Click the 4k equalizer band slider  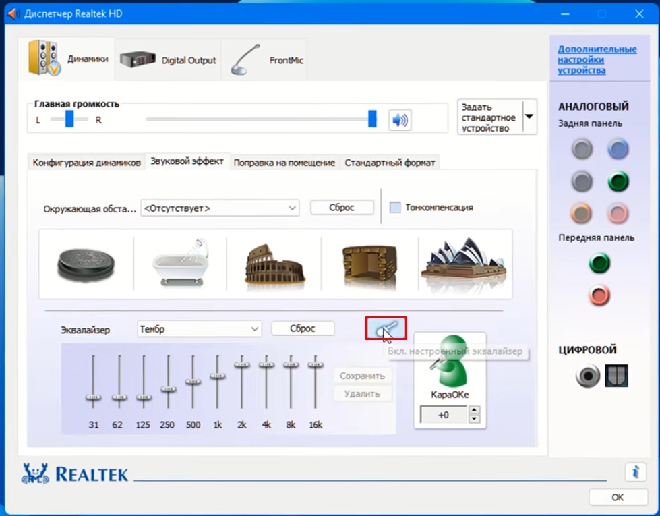click(x=266, y=382)
